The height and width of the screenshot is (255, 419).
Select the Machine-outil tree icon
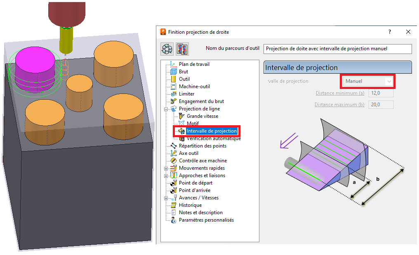[x=173, y=87]
